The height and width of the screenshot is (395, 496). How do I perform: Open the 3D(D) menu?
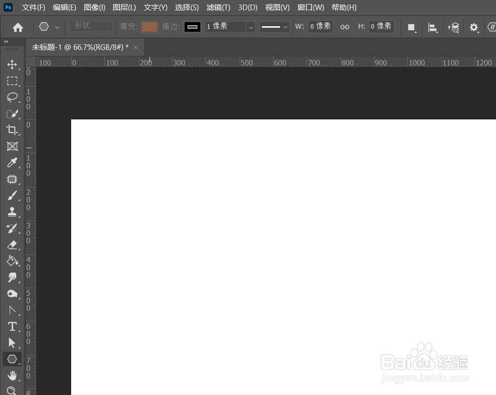tap(248, 7)
